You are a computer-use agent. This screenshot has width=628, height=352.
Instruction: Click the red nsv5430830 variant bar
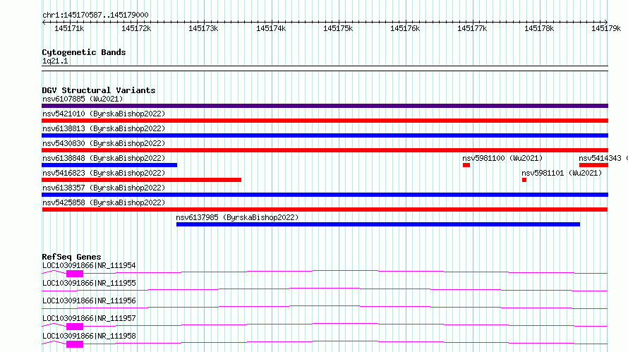325,150
